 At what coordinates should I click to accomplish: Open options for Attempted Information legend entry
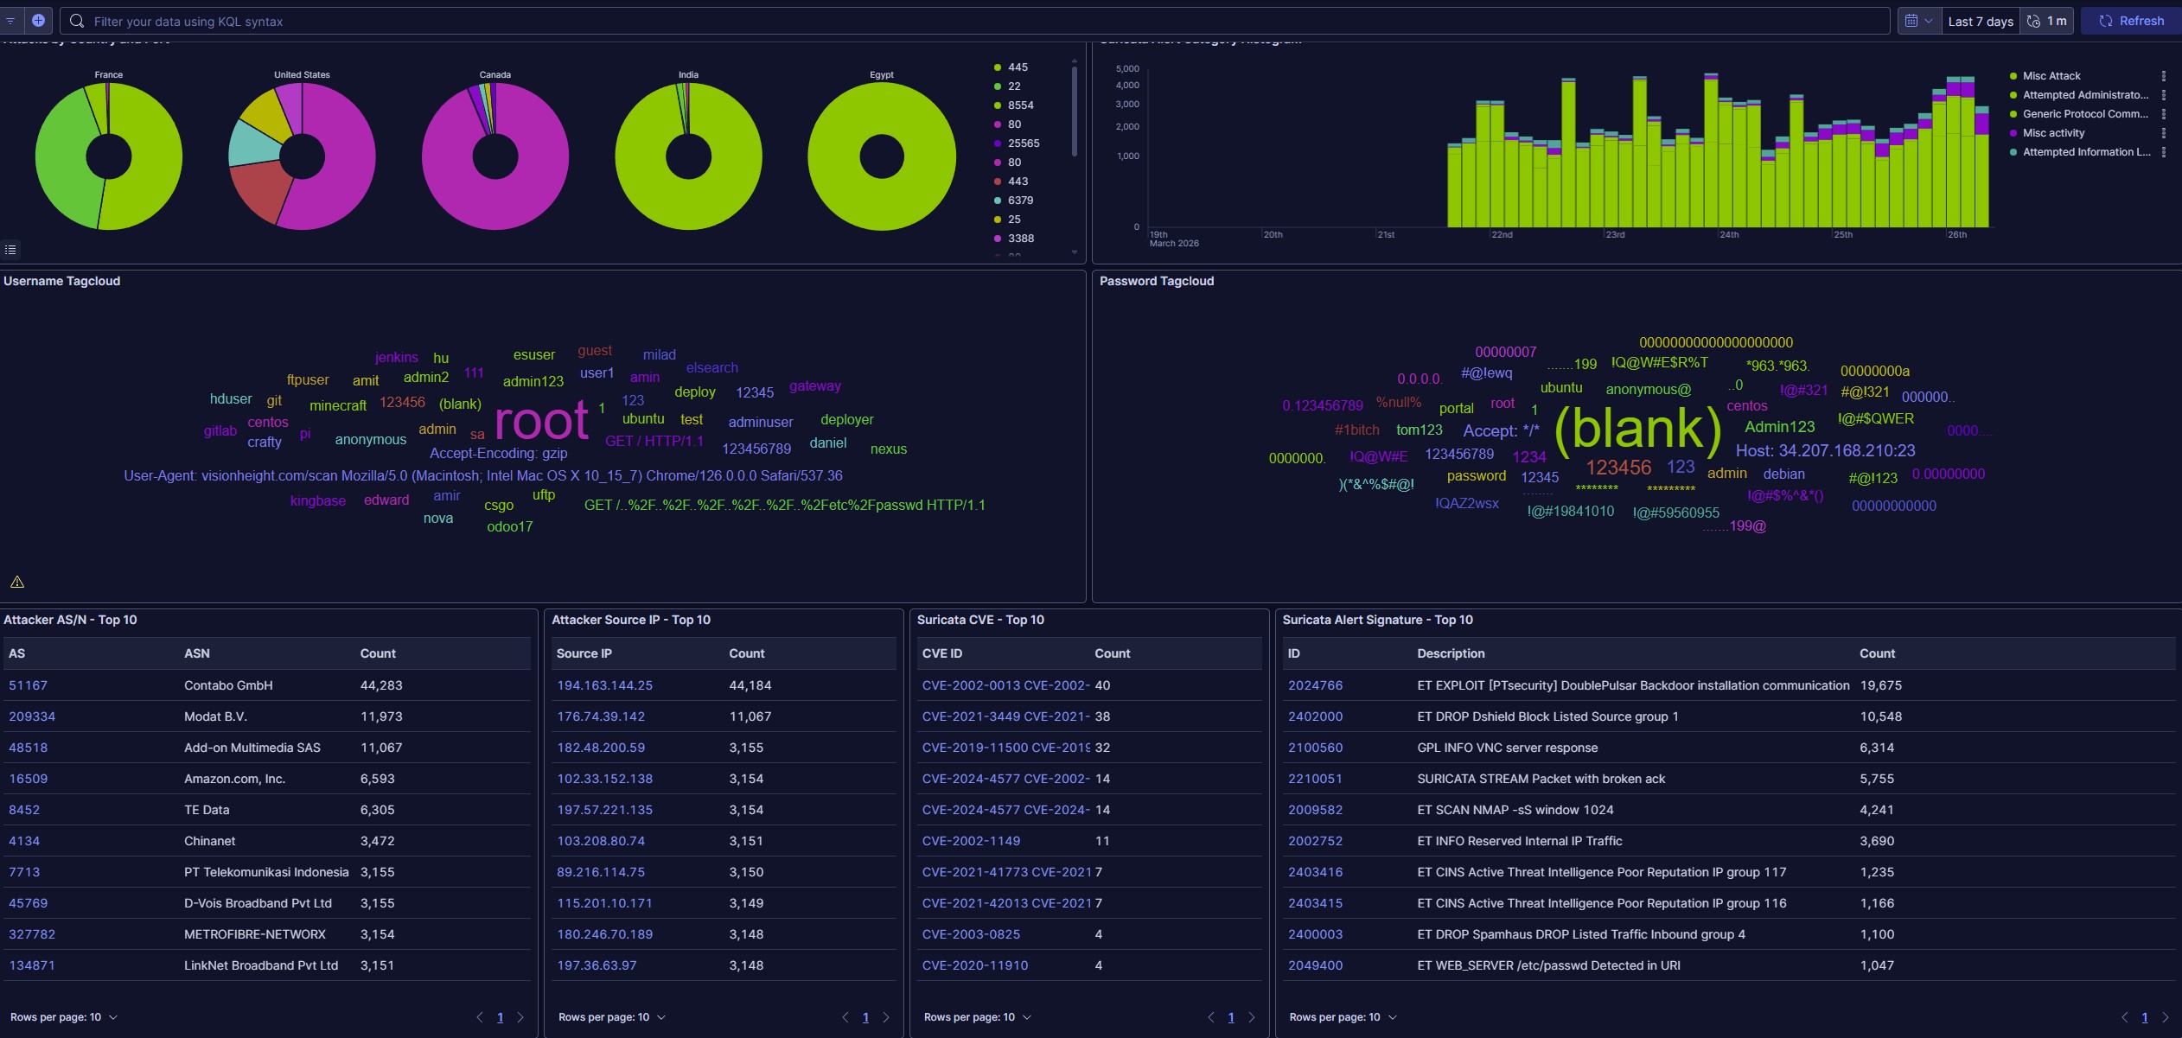(x=2163, y=152)
